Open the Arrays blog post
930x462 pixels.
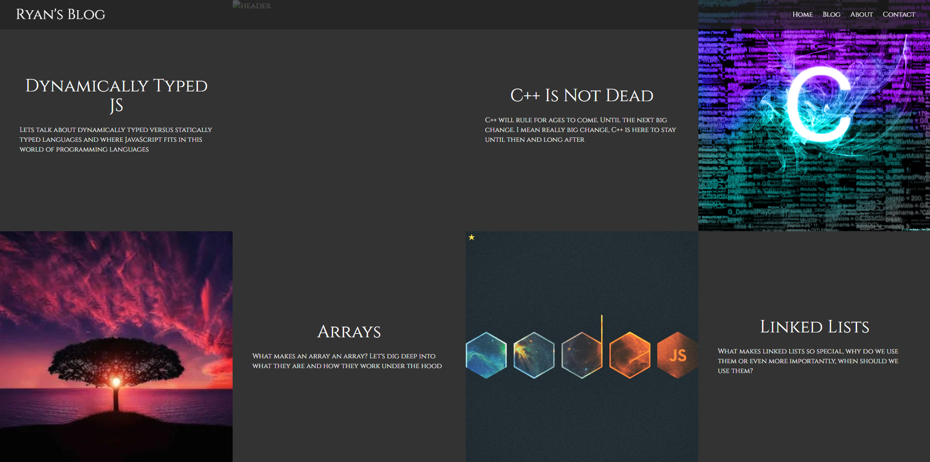(350, 331)
